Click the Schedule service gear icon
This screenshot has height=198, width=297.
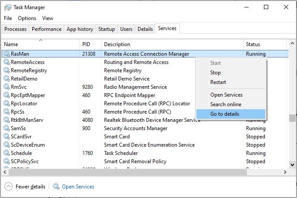(x=7, y=153)
